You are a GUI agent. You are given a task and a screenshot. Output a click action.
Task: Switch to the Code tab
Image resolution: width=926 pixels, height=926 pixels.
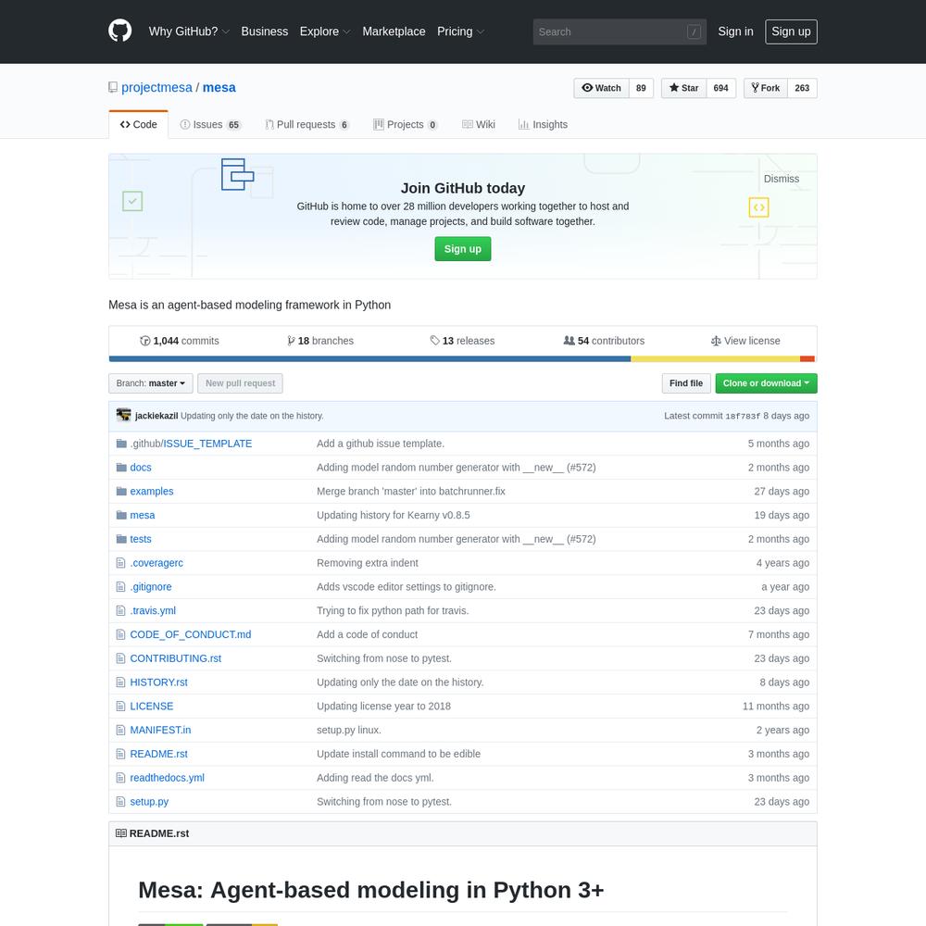(x=138, y=125)
